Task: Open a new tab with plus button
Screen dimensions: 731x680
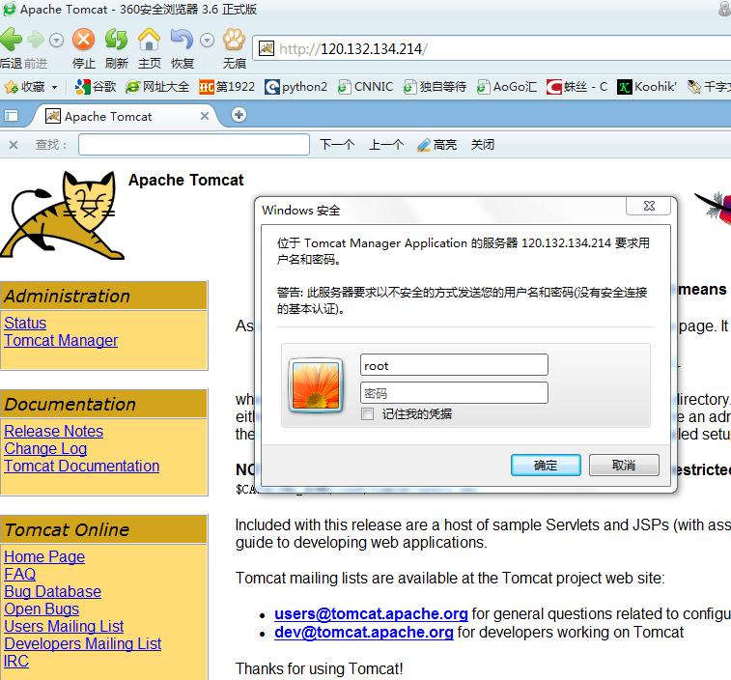Action: click(x=239, y=115)
